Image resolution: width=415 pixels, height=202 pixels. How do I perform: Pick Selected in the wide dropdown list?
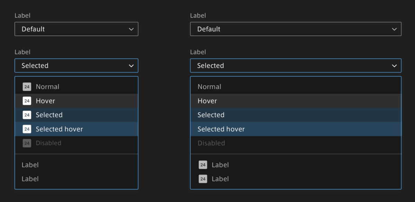(211, 115)
